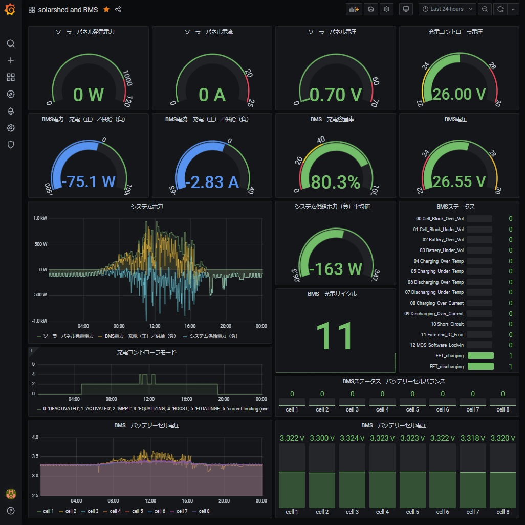The width and height of the screenshot is (525, 525).
Task: Click the Add panel toolbar icon
Action: click(x=354, y=9)
